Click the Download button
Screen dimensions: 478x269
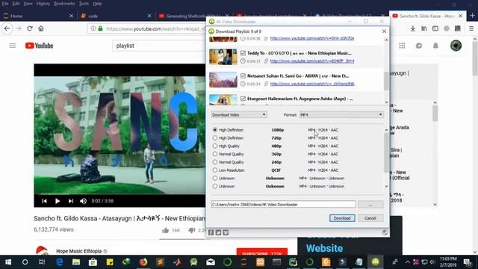[342, 218]
